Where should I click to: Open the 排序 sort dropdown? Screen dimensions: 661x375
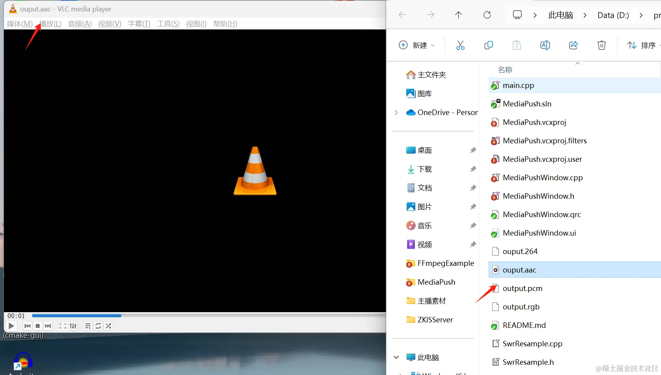(643, 45)
